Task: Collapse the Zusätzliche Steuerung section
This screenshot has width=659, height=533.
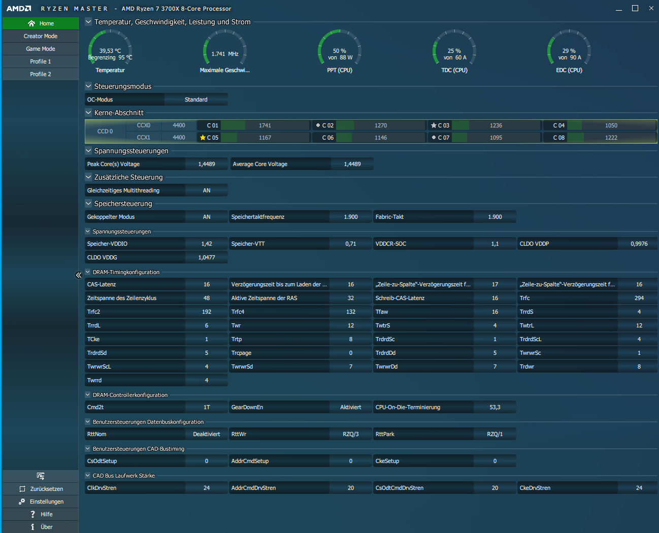Action: [x=88, y=177]
